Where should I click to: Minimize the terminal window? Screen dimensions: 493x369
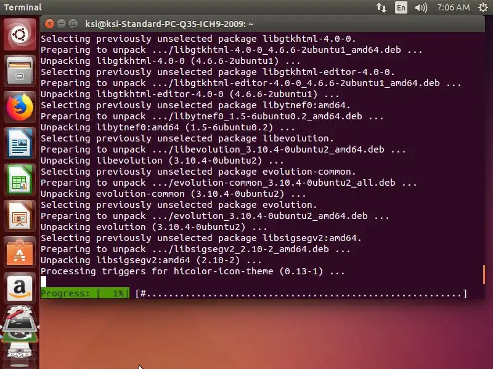tap(61, 23)
